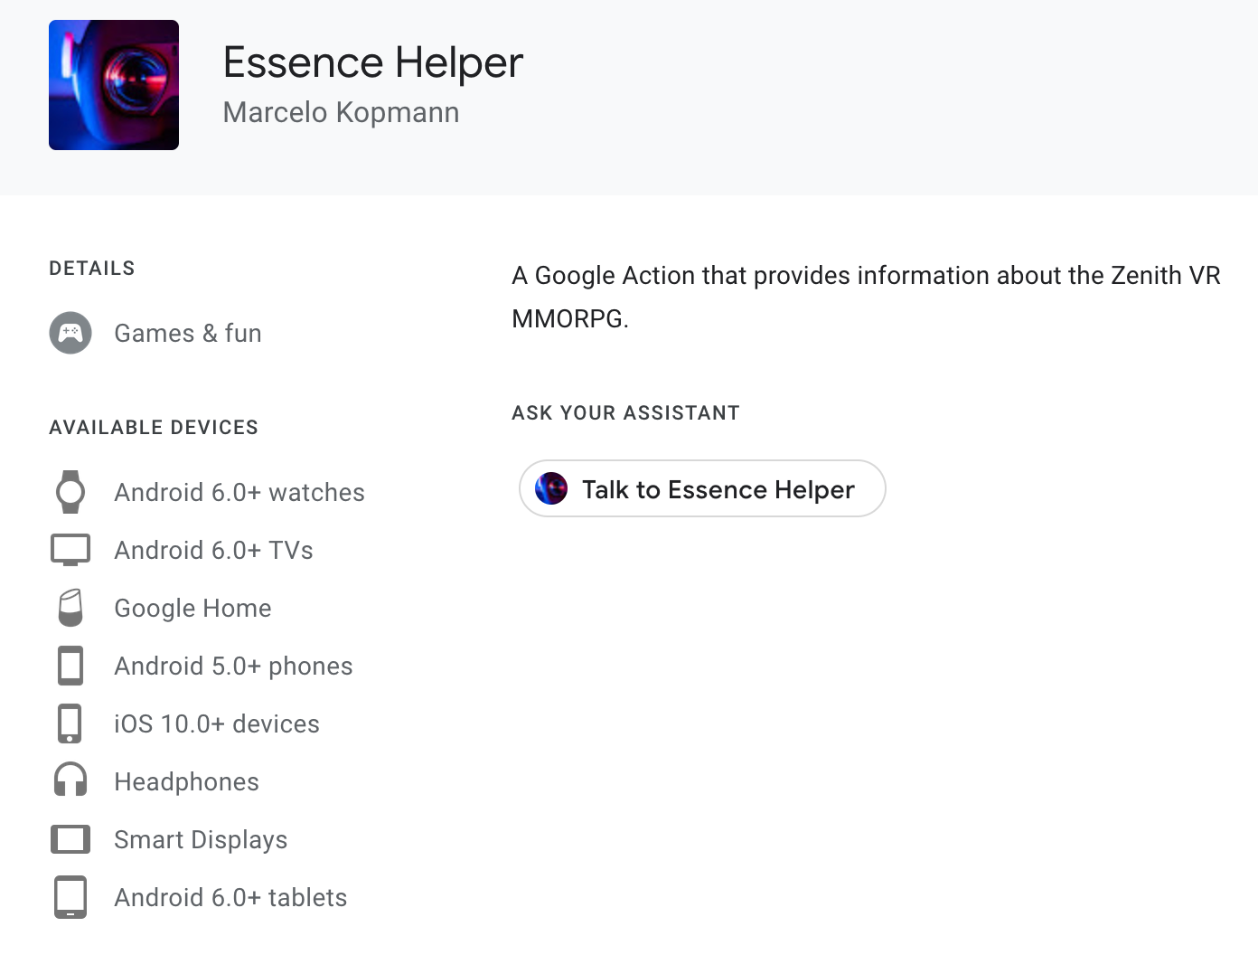Click the Android watch icon
This screenshot has height=955, width=1258.
coord(70,492)
